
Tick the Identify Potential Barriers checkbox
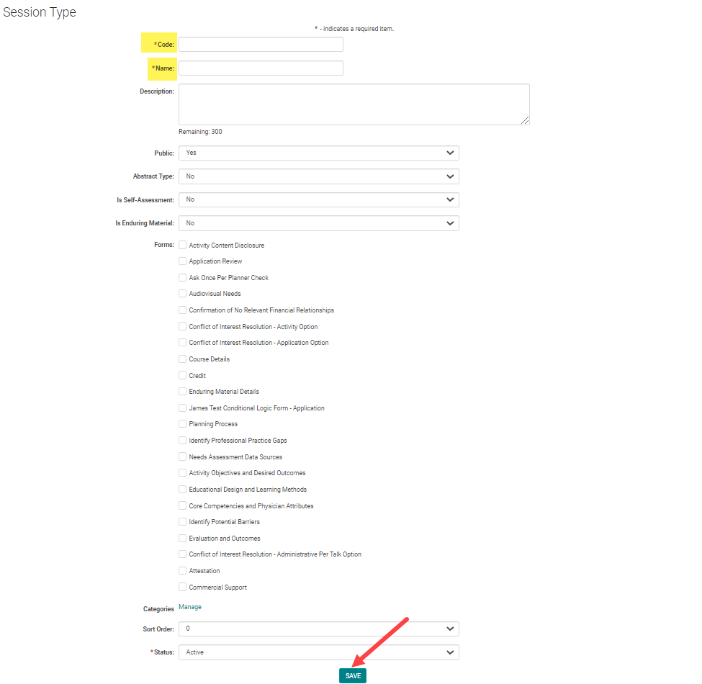183,522
